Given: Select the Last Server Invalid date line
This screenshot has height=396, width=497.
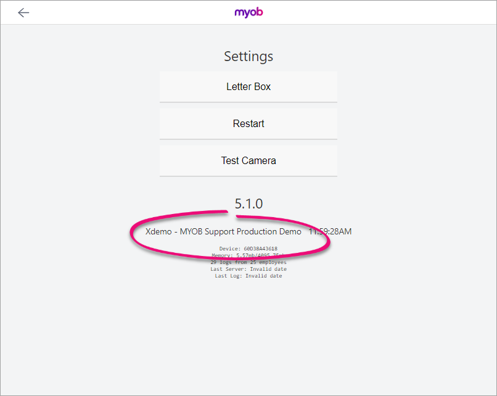Looking at the screenshot, I should (x=248, y=269).
